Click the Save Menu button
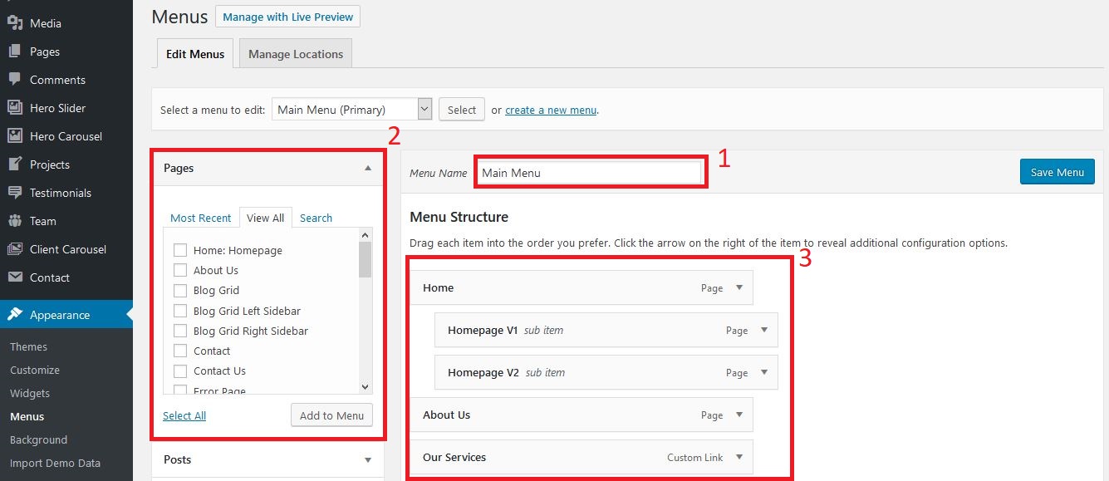This screenshot has height=481, width=1109. tap(1057, 172)
